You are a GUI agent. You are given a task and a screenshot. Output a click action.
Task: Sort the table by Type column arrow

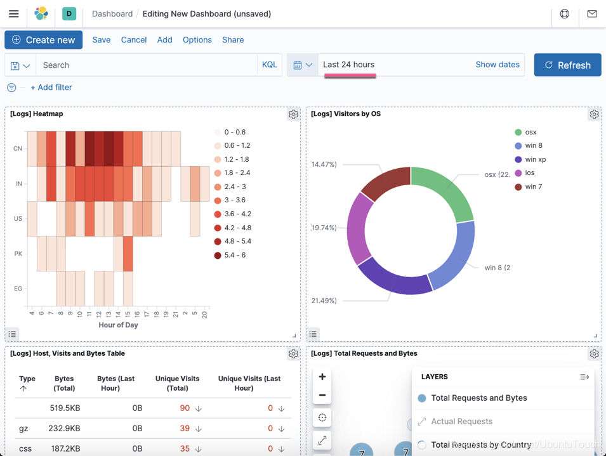click(x=23, y=388)
